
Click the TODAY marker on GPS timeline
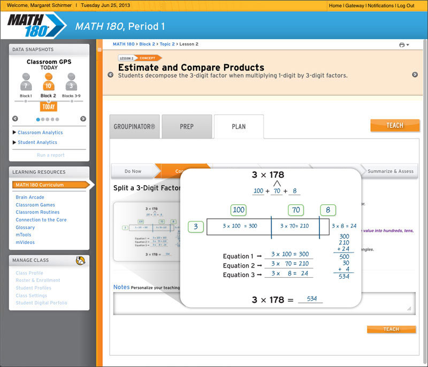(49, 106)
